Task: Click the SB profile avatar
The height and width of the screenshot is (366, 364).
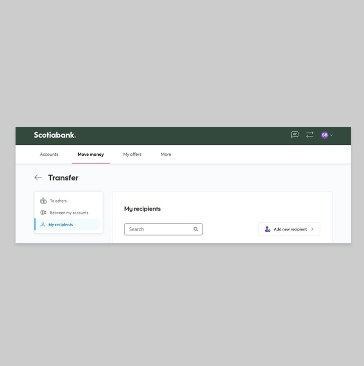Action: click(324, 135)
